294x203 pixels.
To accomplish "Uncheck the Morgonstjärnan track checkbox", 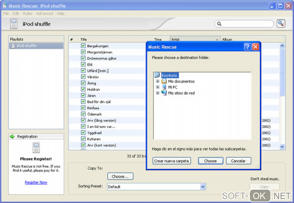I will tap(83, 52).
